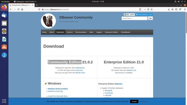187x105 pixels.
Task: Open the license link
Action: (79, 70)
